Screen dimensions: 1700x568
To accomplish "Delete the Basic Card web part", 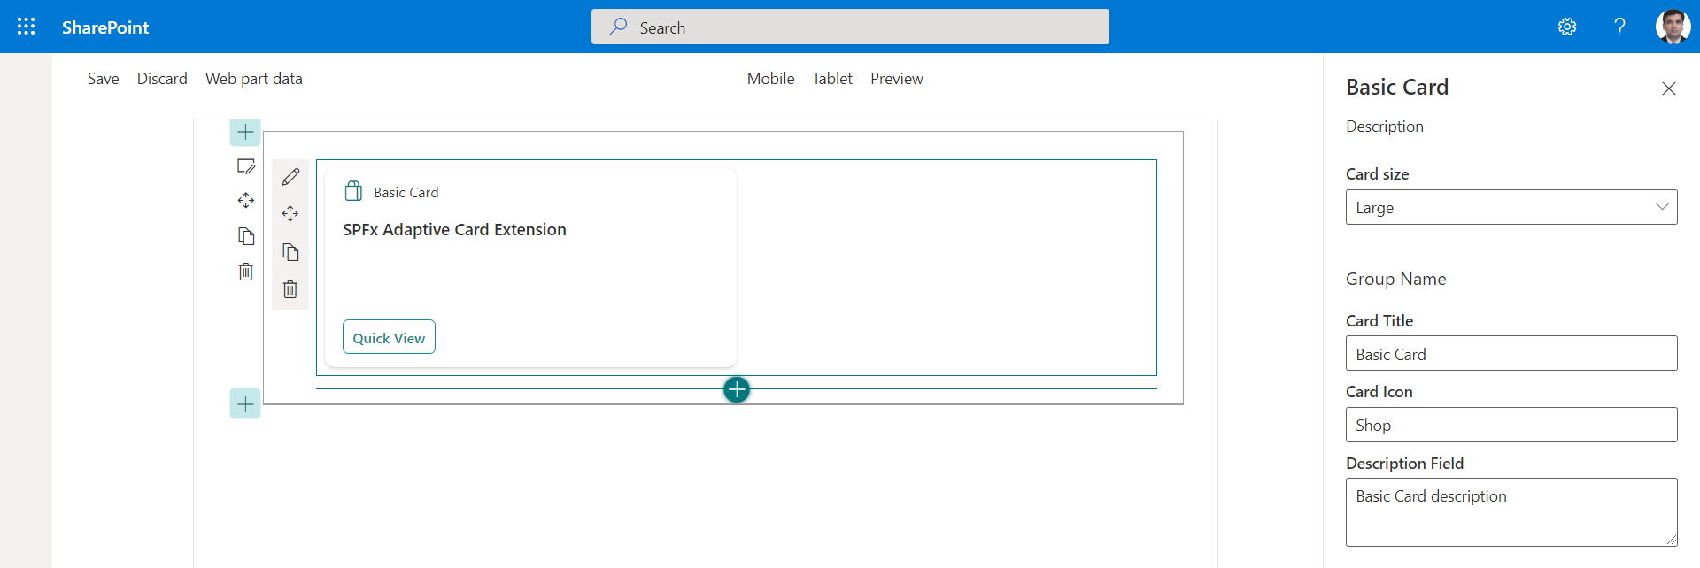I will [290, 289].
